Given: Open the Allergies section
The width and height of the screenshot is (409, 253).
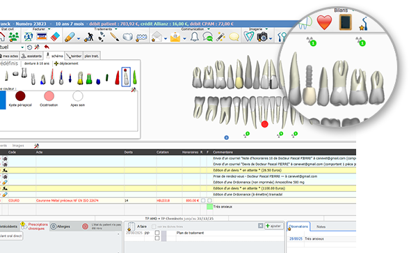Looking at the screenshot, I should coord(61,227).
